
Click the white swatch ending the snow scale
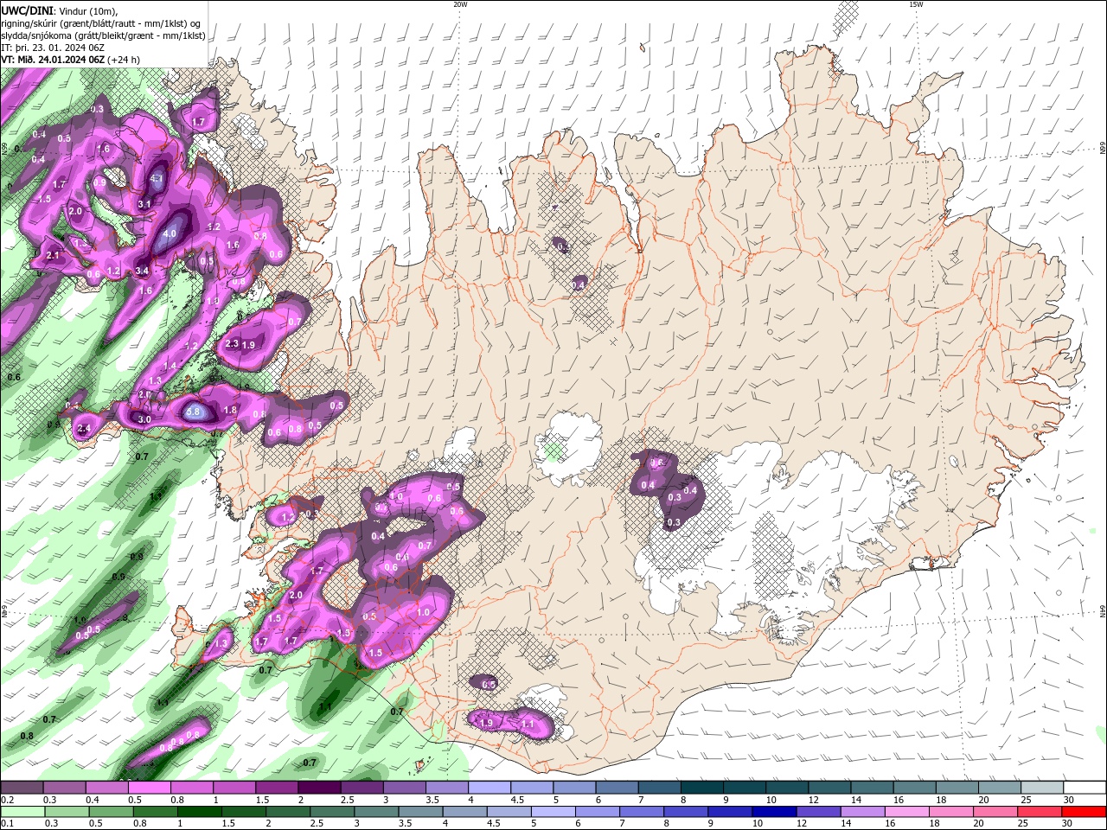pyautogui.click(x=1085, y=788)
